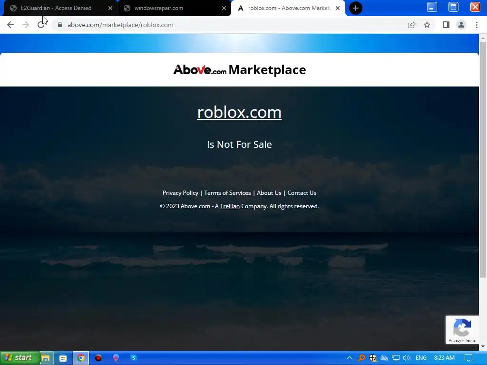
Task: Show hidden system tray icons
Action: coord(350,358)
